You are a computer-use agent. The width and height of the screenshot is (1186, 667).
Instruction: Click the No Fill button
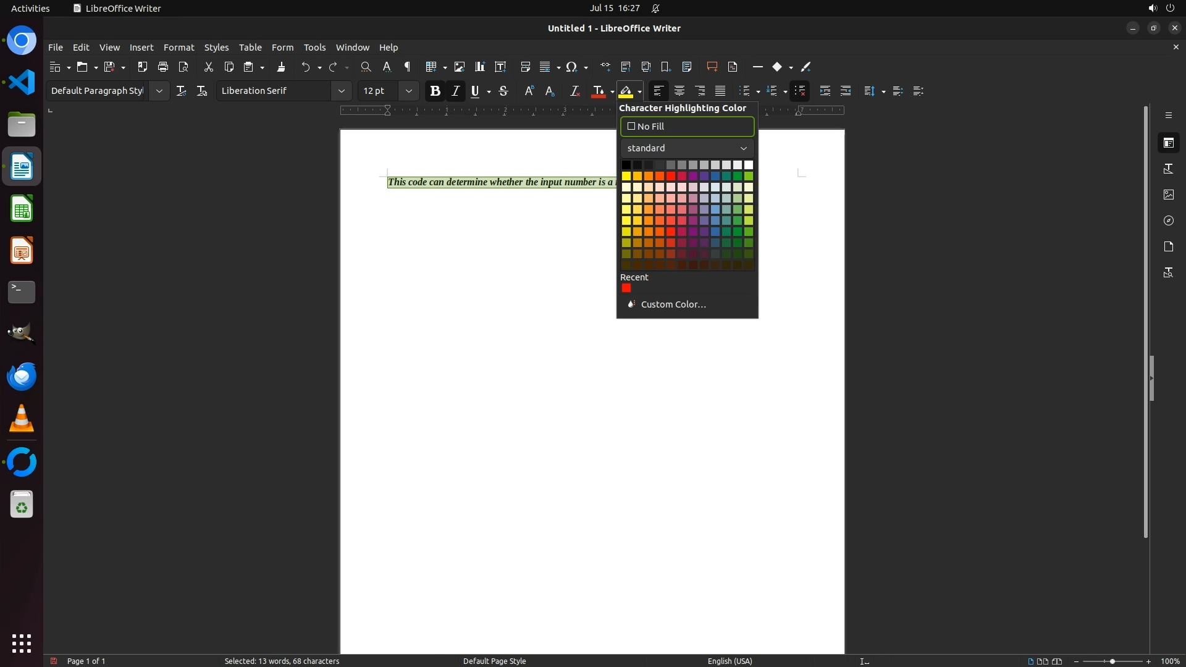687,127
